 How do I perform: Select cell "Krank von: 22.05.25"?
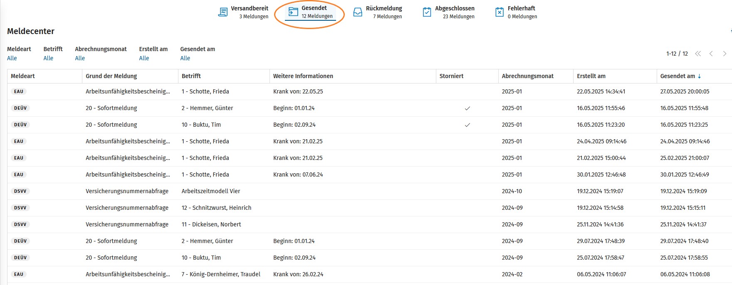tap(298, 91)
